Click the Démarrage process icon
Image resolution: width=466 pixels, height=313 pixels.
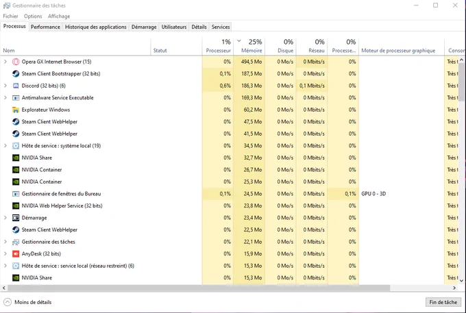pos(16,218)
